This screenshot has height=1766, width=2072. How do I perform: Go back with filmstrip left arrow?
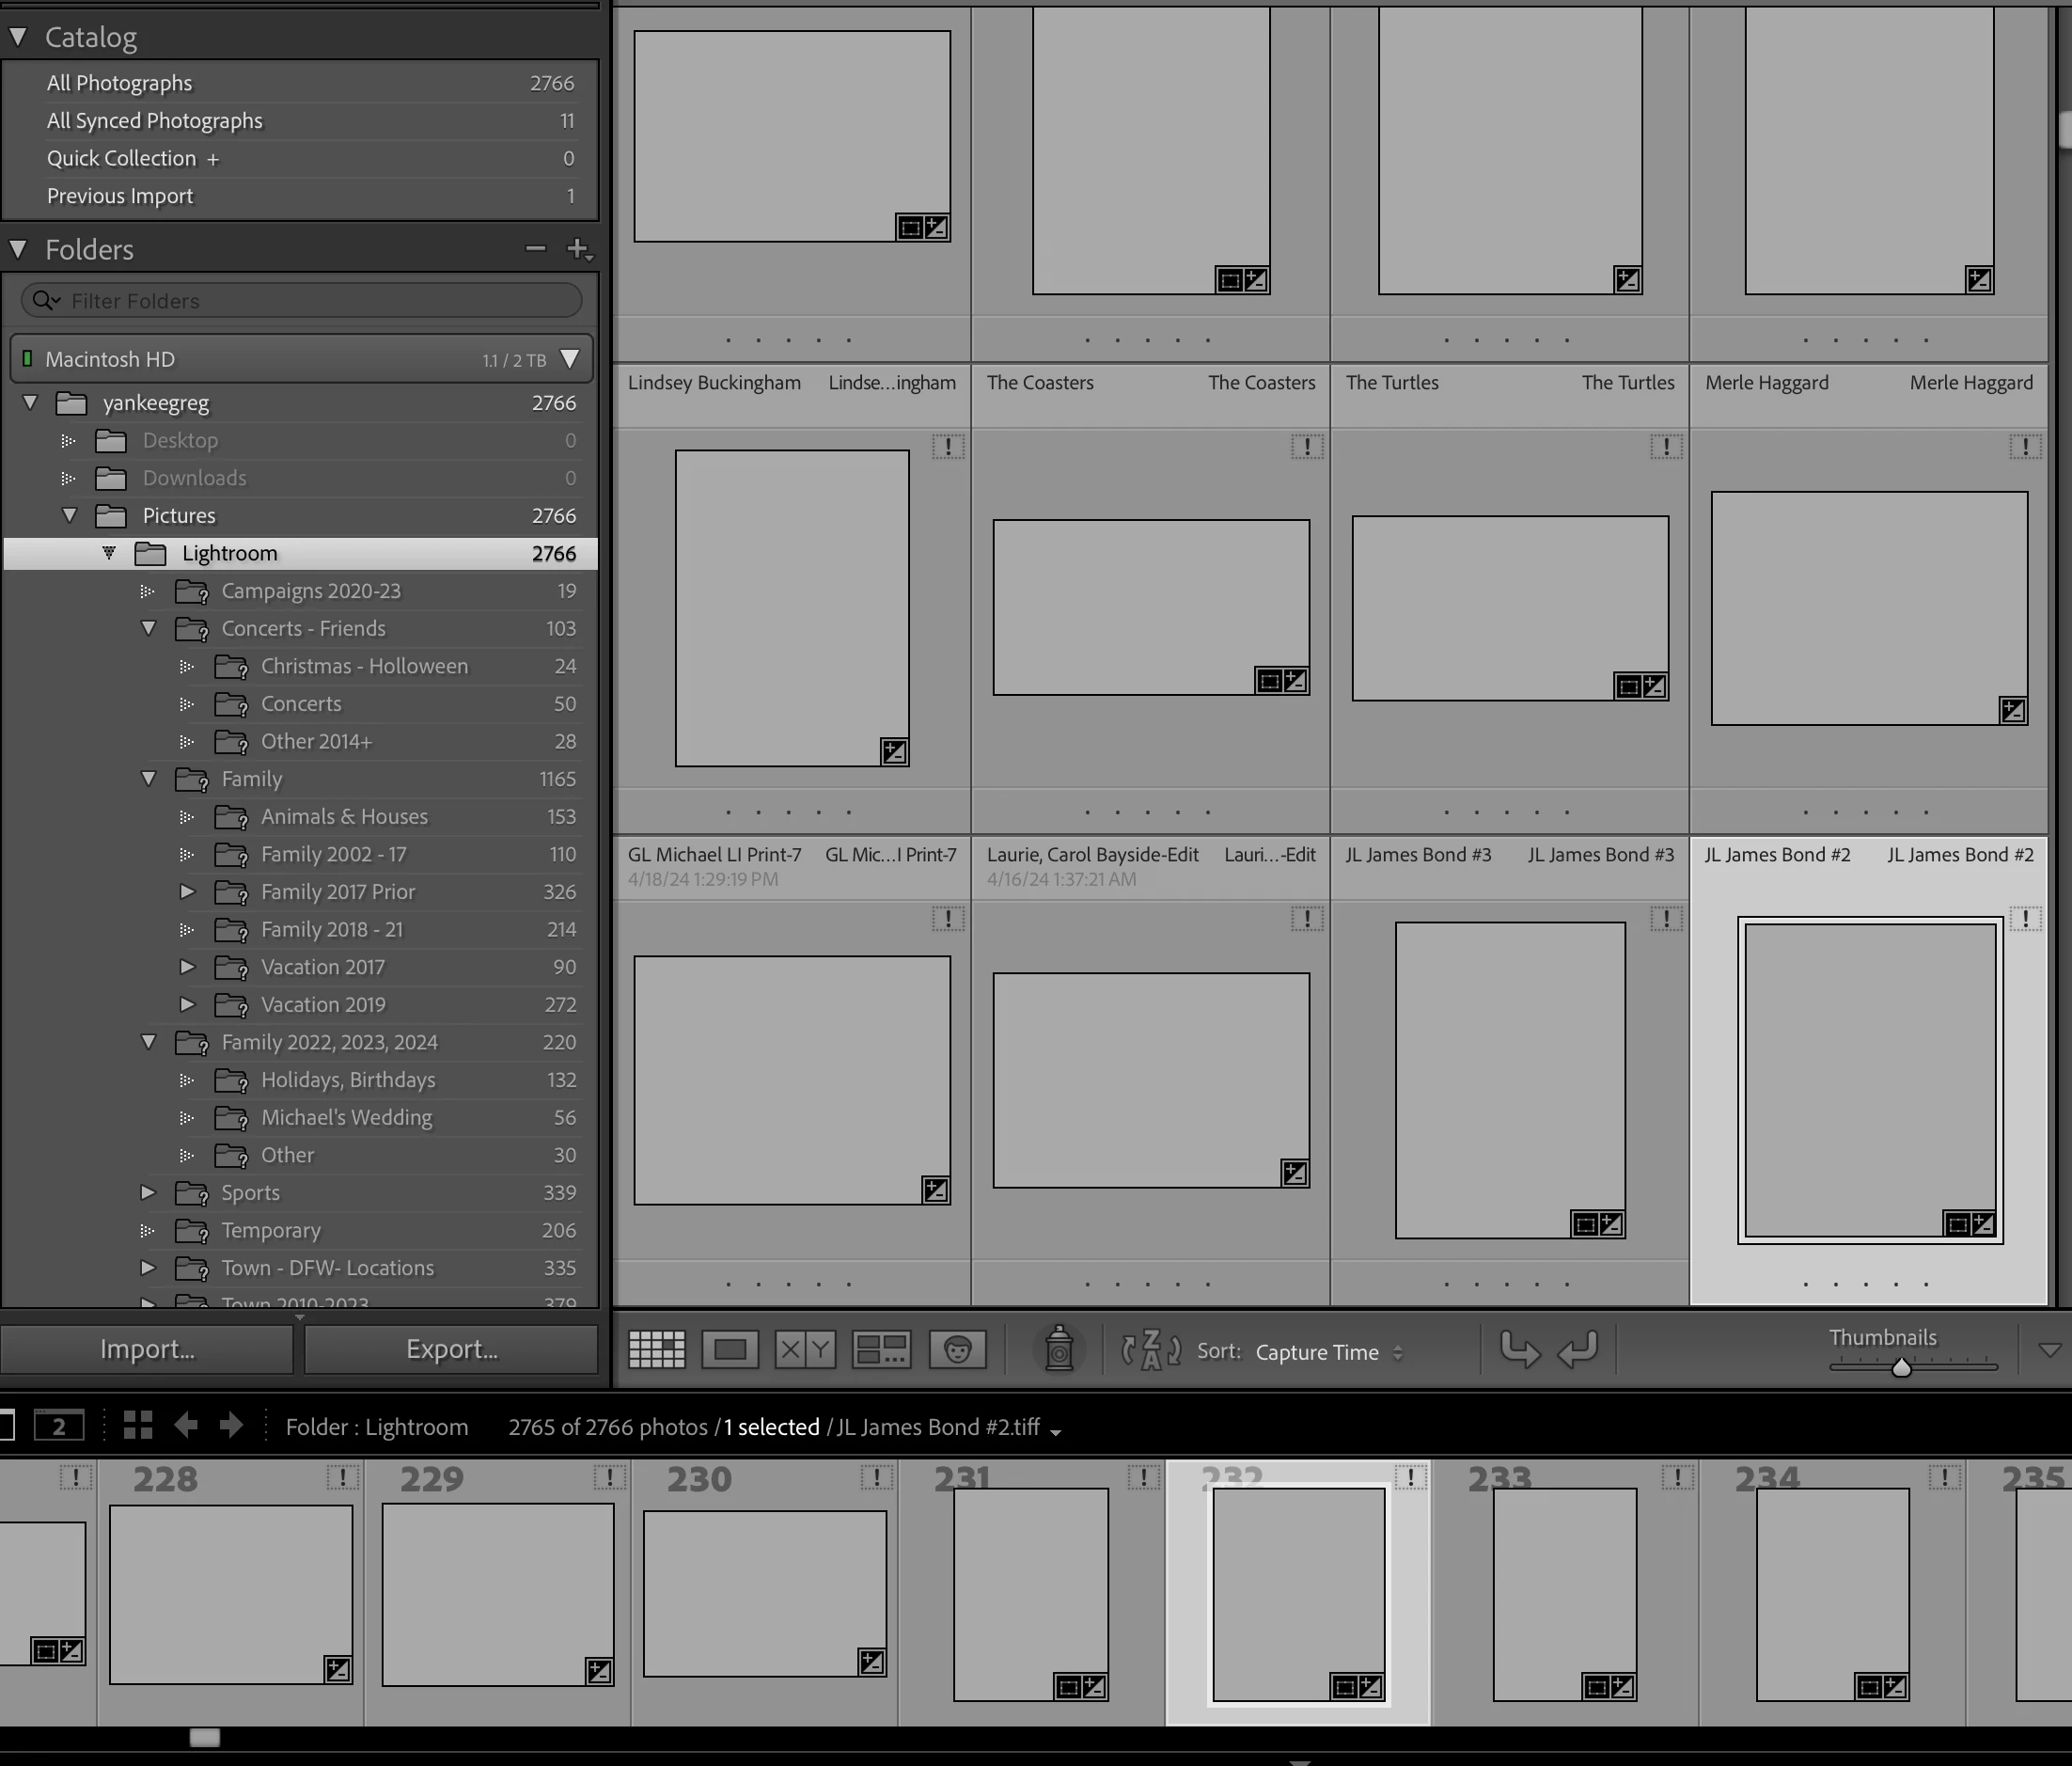point(185,1425)
